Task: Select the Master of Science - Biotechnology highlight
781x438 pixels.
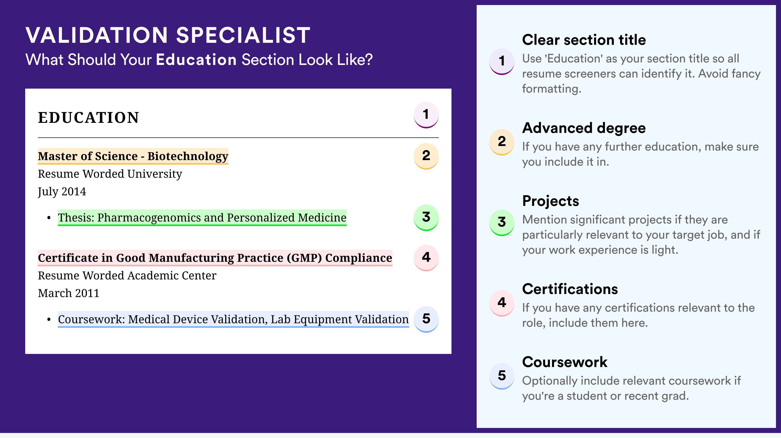Action: 133,156
